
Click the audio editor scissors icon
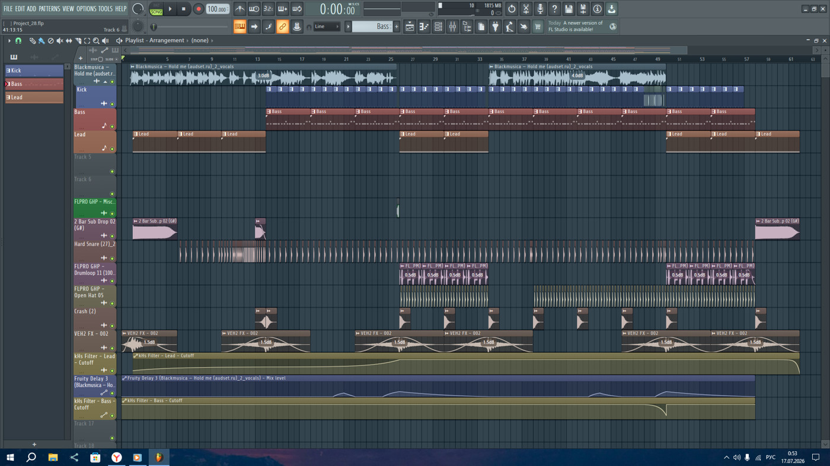pyautogui.click(x=526, y=9)
